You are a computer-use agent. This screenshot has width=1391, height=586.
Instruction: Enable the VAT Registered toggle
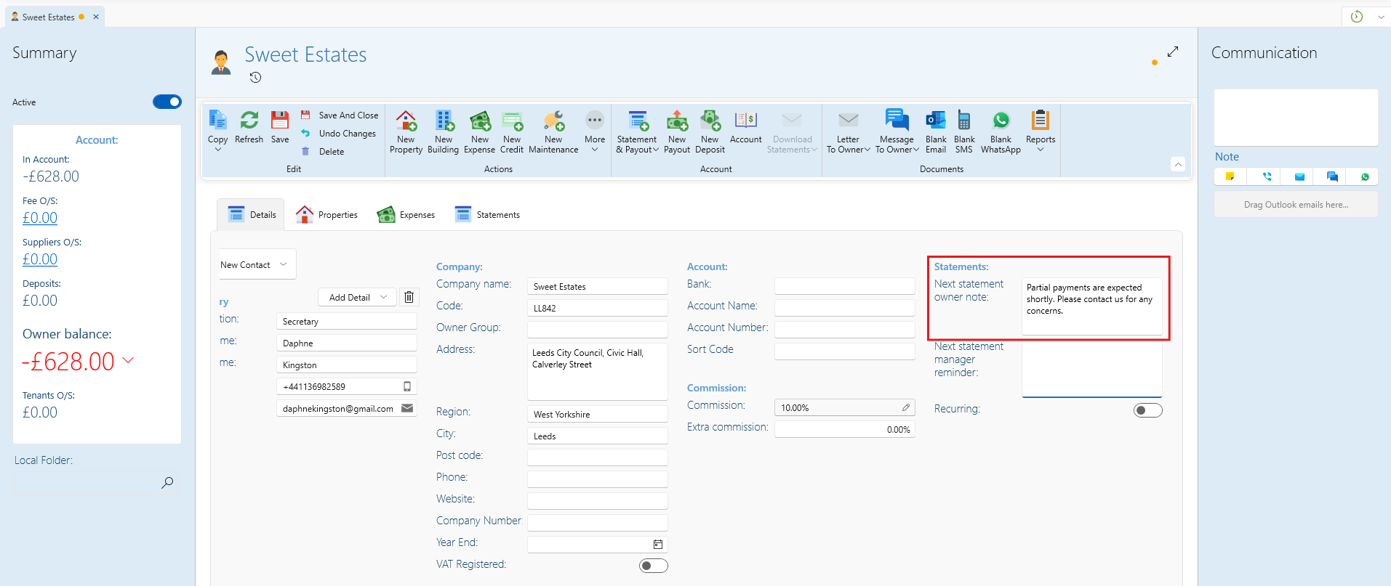(653, 566)
